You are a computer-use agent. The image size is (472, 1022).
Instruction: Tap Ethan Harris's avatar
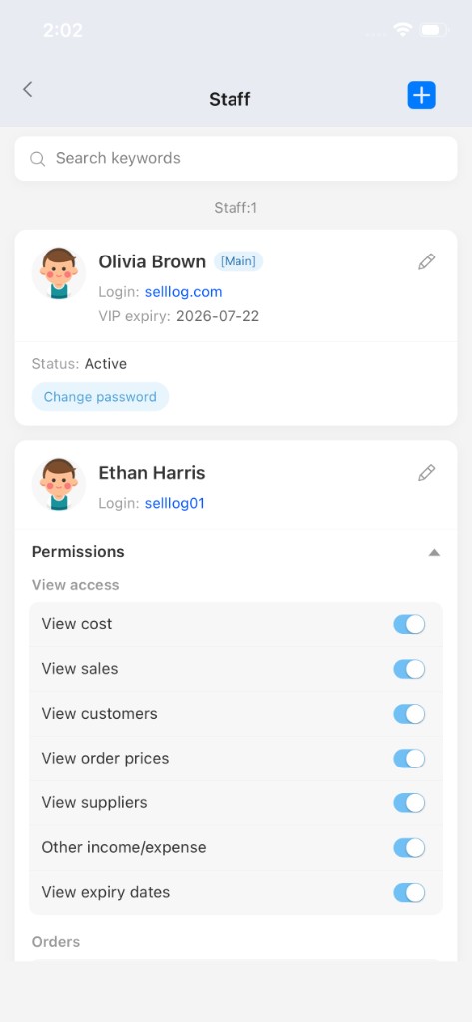(59, 484)
